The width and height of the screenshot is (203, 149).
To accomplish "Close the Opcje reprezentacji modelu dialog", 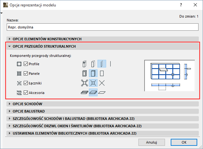I will coord(195,5).
